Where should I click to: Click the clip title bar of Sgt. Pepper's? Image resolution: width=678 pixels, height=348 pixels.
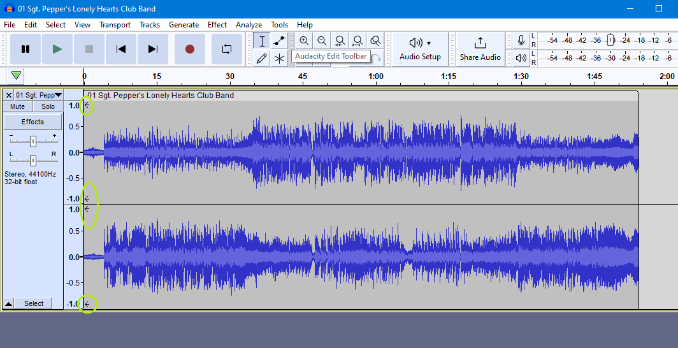pyautogui.click(x=361, y=96)
